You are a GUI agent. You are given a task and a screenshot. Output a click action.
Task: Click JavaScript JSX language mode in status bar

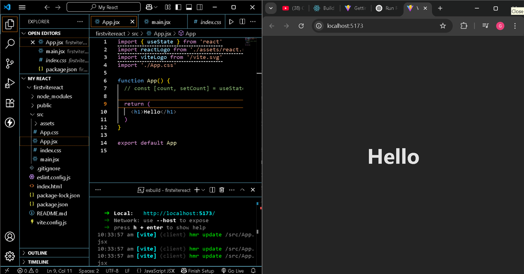click(x=155, y=271)
